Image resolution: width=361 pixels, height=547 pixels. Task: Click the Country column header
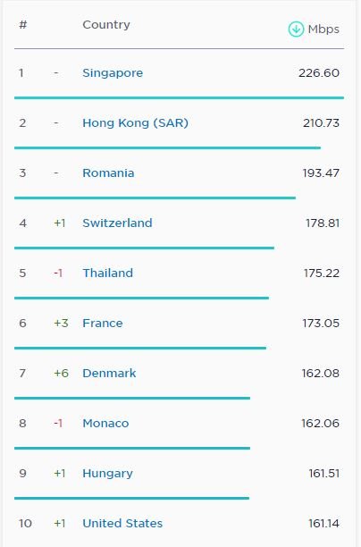pos(106,25)
